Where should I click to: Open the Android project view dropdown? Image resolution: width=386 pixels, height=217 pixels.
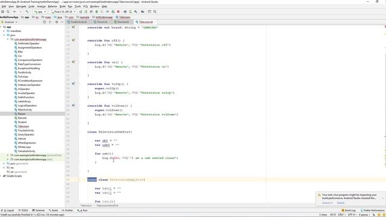pos(10,22)
